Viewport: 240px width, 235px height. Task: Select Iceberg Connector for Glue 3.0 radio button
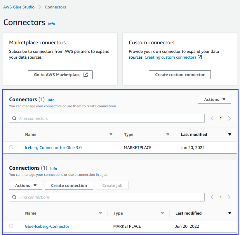click(11, 147)
